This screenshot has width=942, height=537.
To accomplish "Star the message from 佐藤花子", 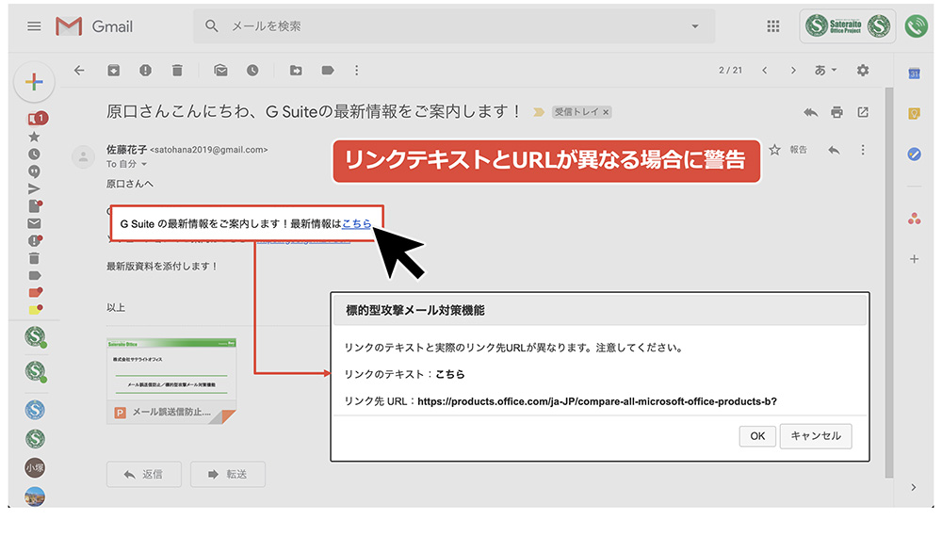I will [775, 150].
